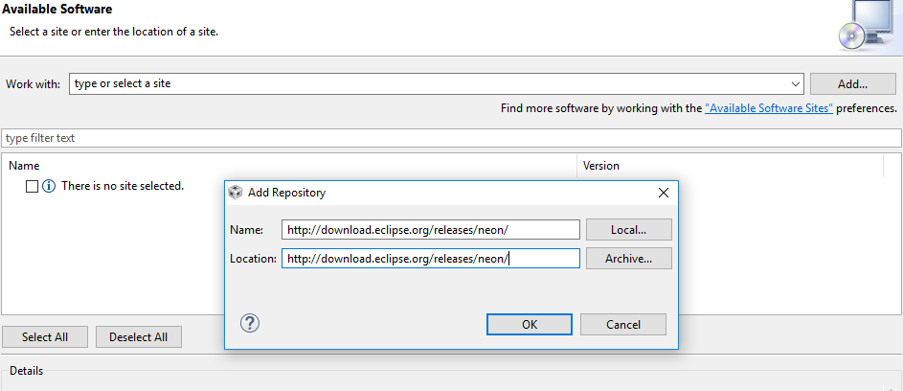Click the Available Software heading
The height and width of the screenshot is (391, 903).
pos(57,10)
